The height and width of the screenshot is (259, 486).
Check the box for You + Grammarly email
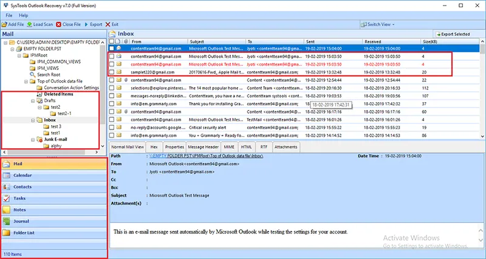[x=112, y=135]
